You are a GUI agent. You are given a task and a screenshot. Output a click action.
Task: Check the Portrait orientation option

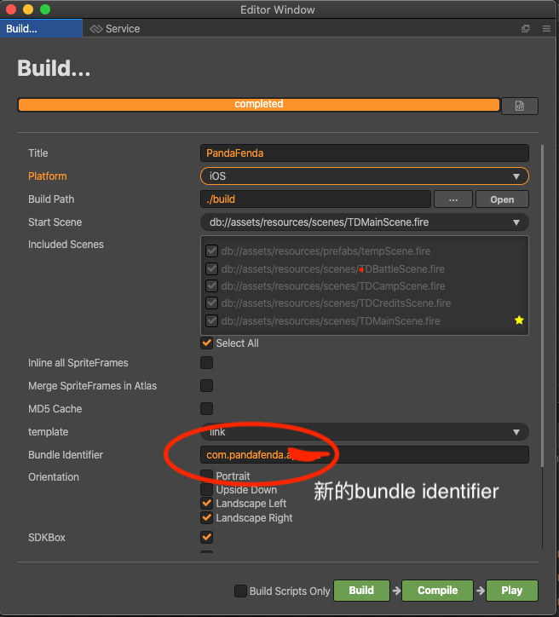(206, 476)
